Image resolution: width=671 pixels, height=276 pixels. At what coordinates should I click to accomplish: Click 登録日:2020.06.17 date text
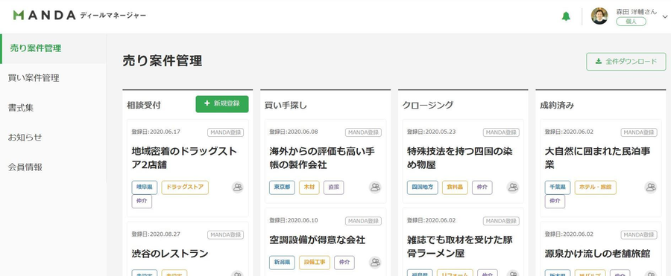point(156,132)
